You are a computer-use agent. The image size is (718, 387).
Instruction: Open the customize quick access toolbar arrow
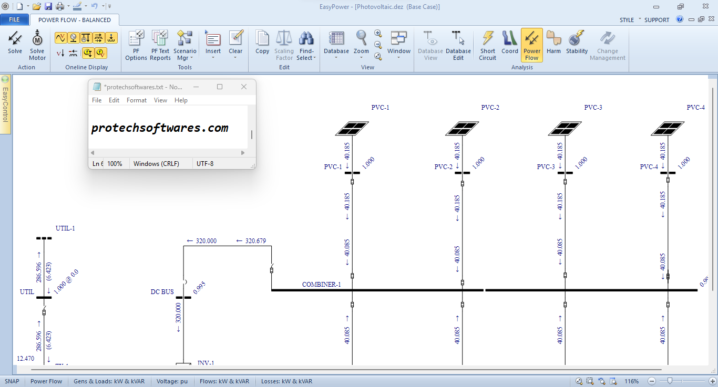[109, 6]
